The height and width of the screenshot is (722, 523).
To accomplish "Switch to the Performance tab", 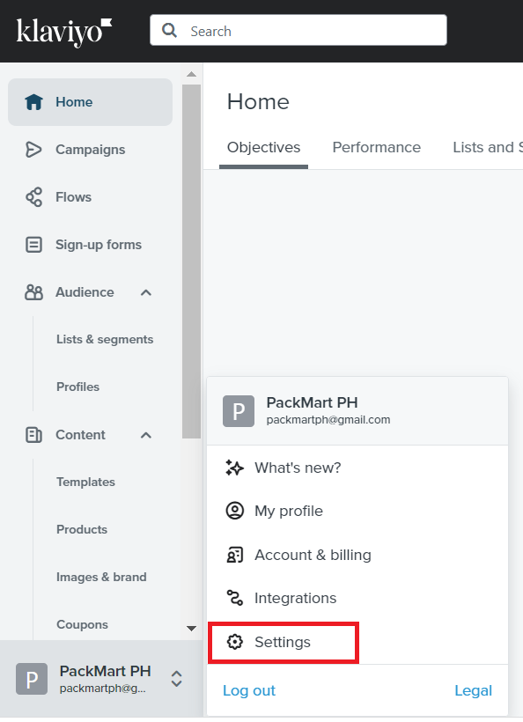I will (x=377, y=147).
